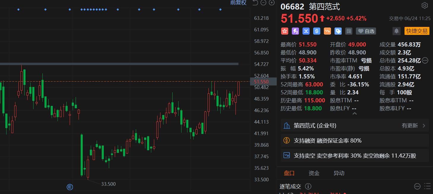Image resolution: width=433 pixels, height=194 pixels.
Task: Expand the 第四范式 (企业号) updates row
Action: click(354, 126)
